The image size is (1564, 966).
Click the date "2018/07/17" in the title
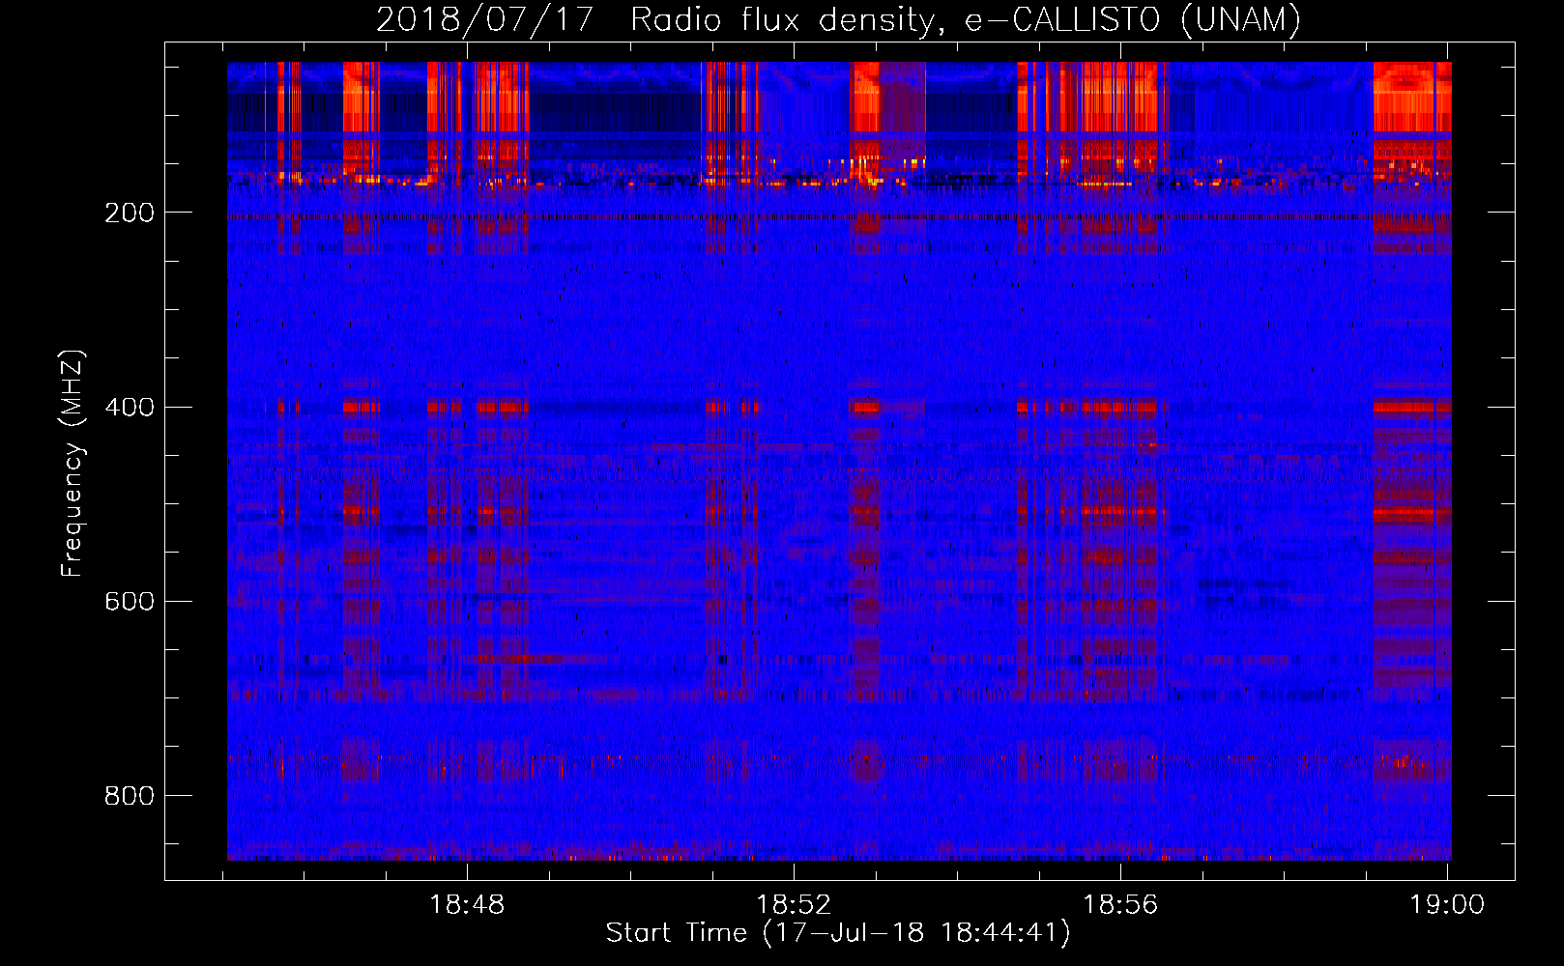(484, 19)
